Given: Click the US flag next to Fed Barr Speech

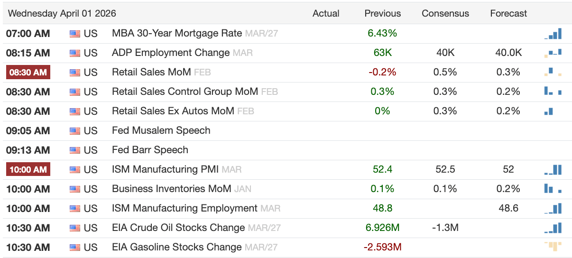Looking at the screenshot, I should click(75, 150).
